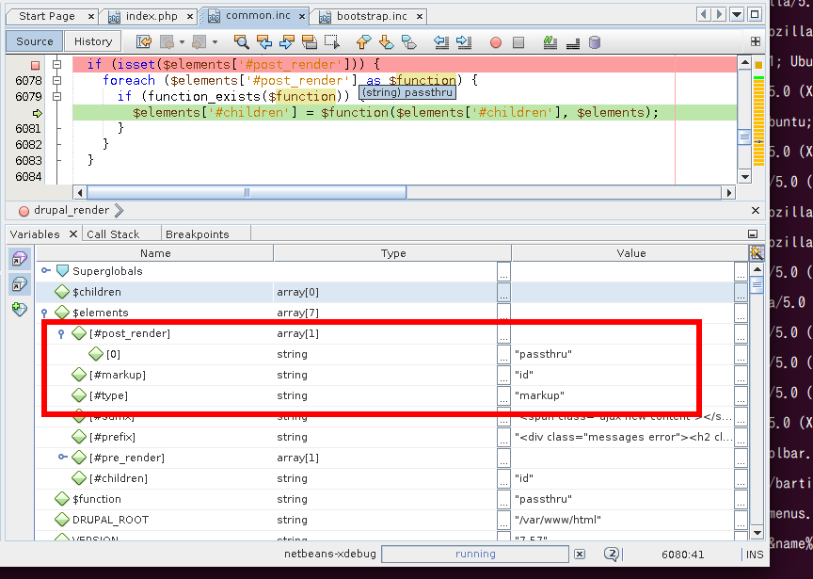Click the Uncomment lines icon
This screenshot has width=813, height=579.
pos(573,42)
